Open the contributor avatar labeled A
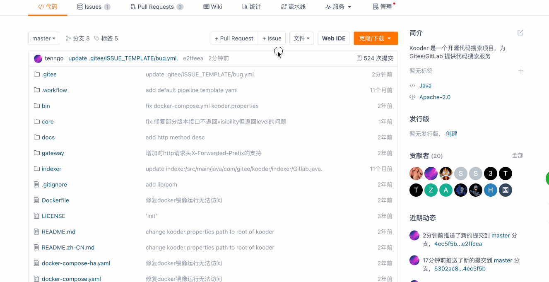549x282 pixels. (446, 190)
